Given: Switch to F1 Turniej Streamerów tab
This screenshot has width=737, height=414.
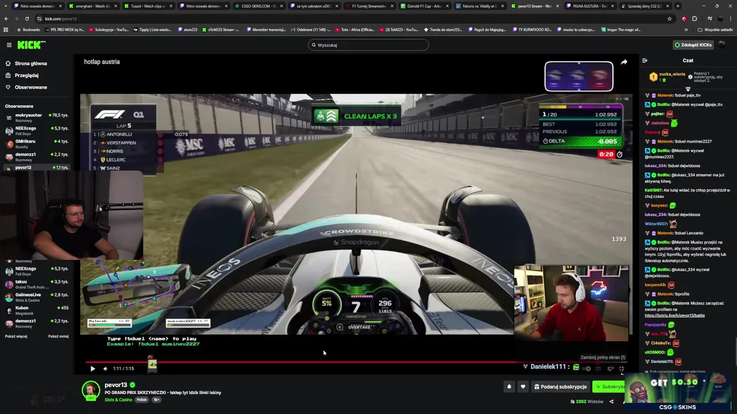Looking at the screenshot, I should (368, 6).
